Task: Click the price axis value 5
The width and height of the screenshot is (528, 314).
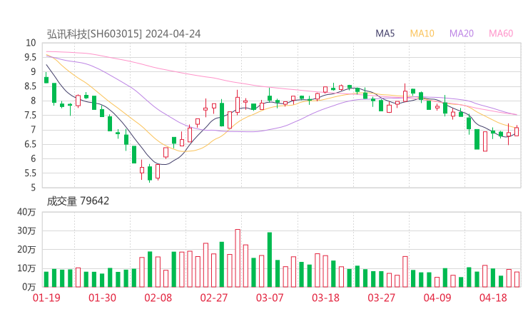Action: 33,188
